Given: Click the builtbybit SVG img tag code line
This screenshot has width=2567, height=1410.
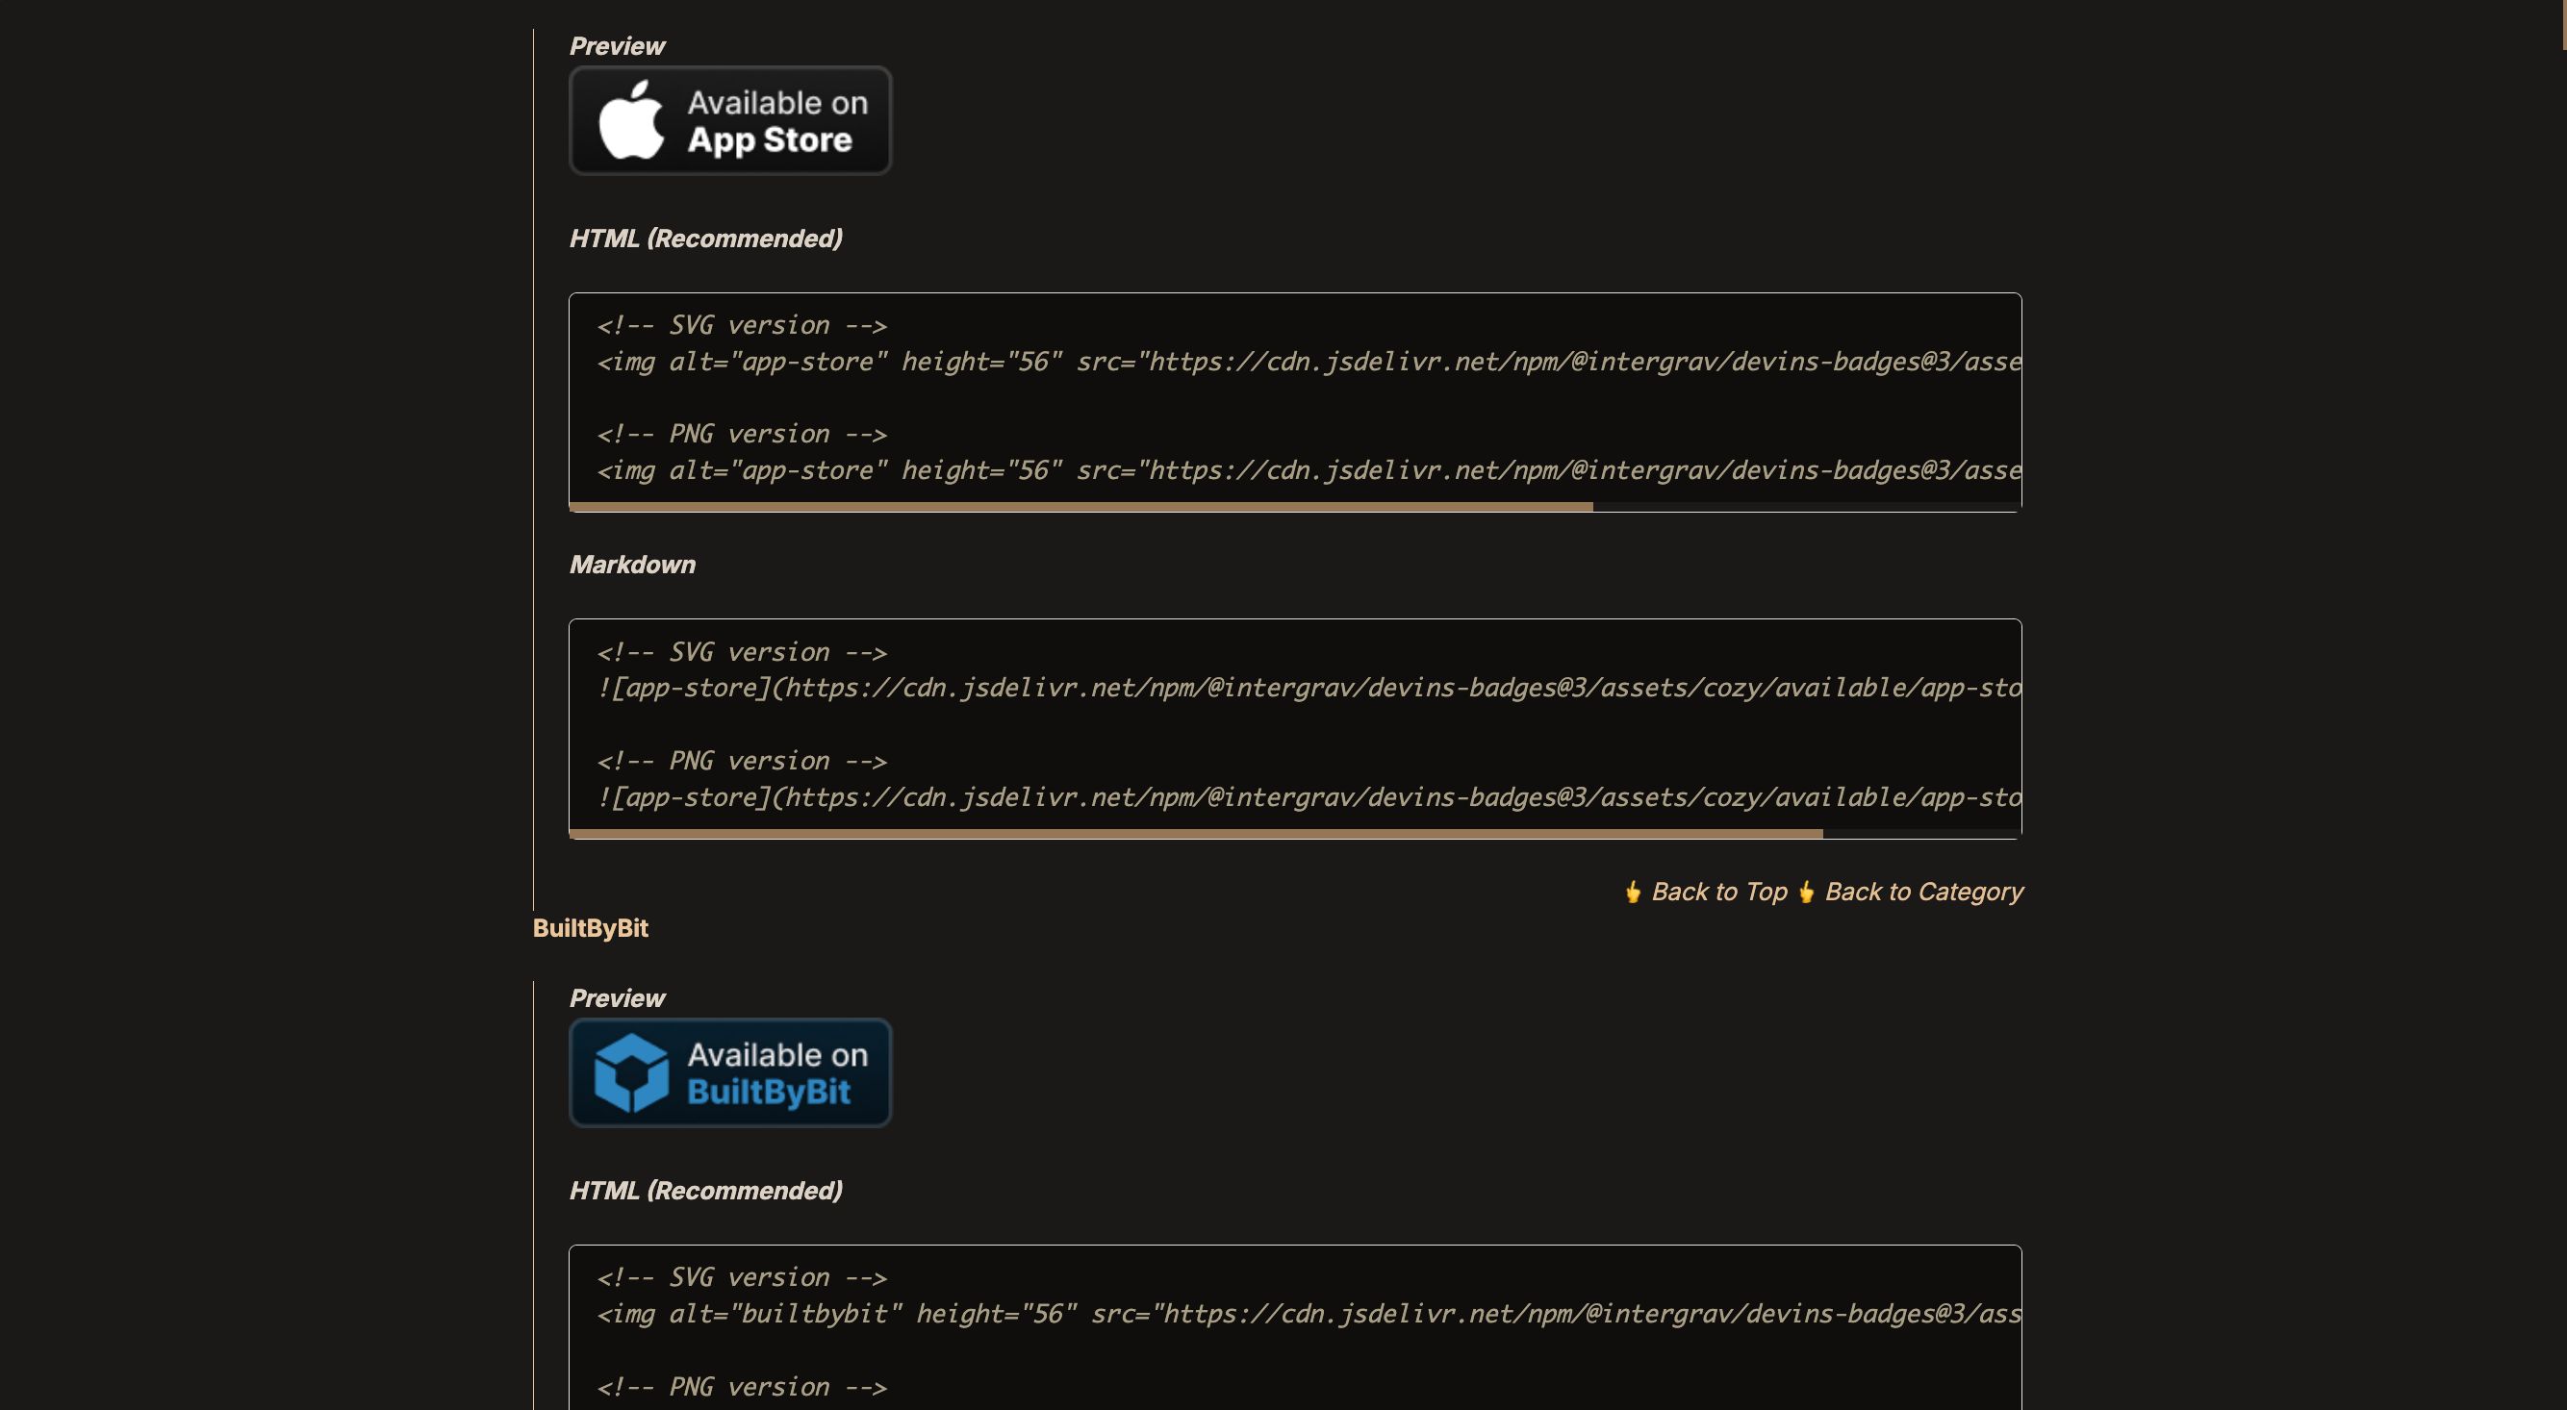Looking at the screenshot, I should (1309, 1314).
